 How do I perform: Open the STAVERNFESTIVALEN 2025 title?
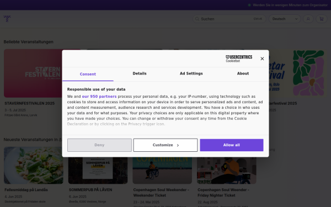pos(30,103)
